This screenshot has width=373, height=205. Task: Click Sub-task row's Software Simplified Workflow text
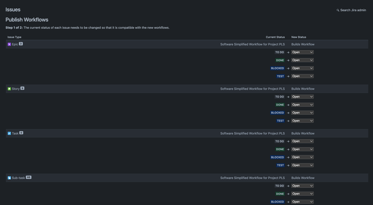(x=252, y=178)
